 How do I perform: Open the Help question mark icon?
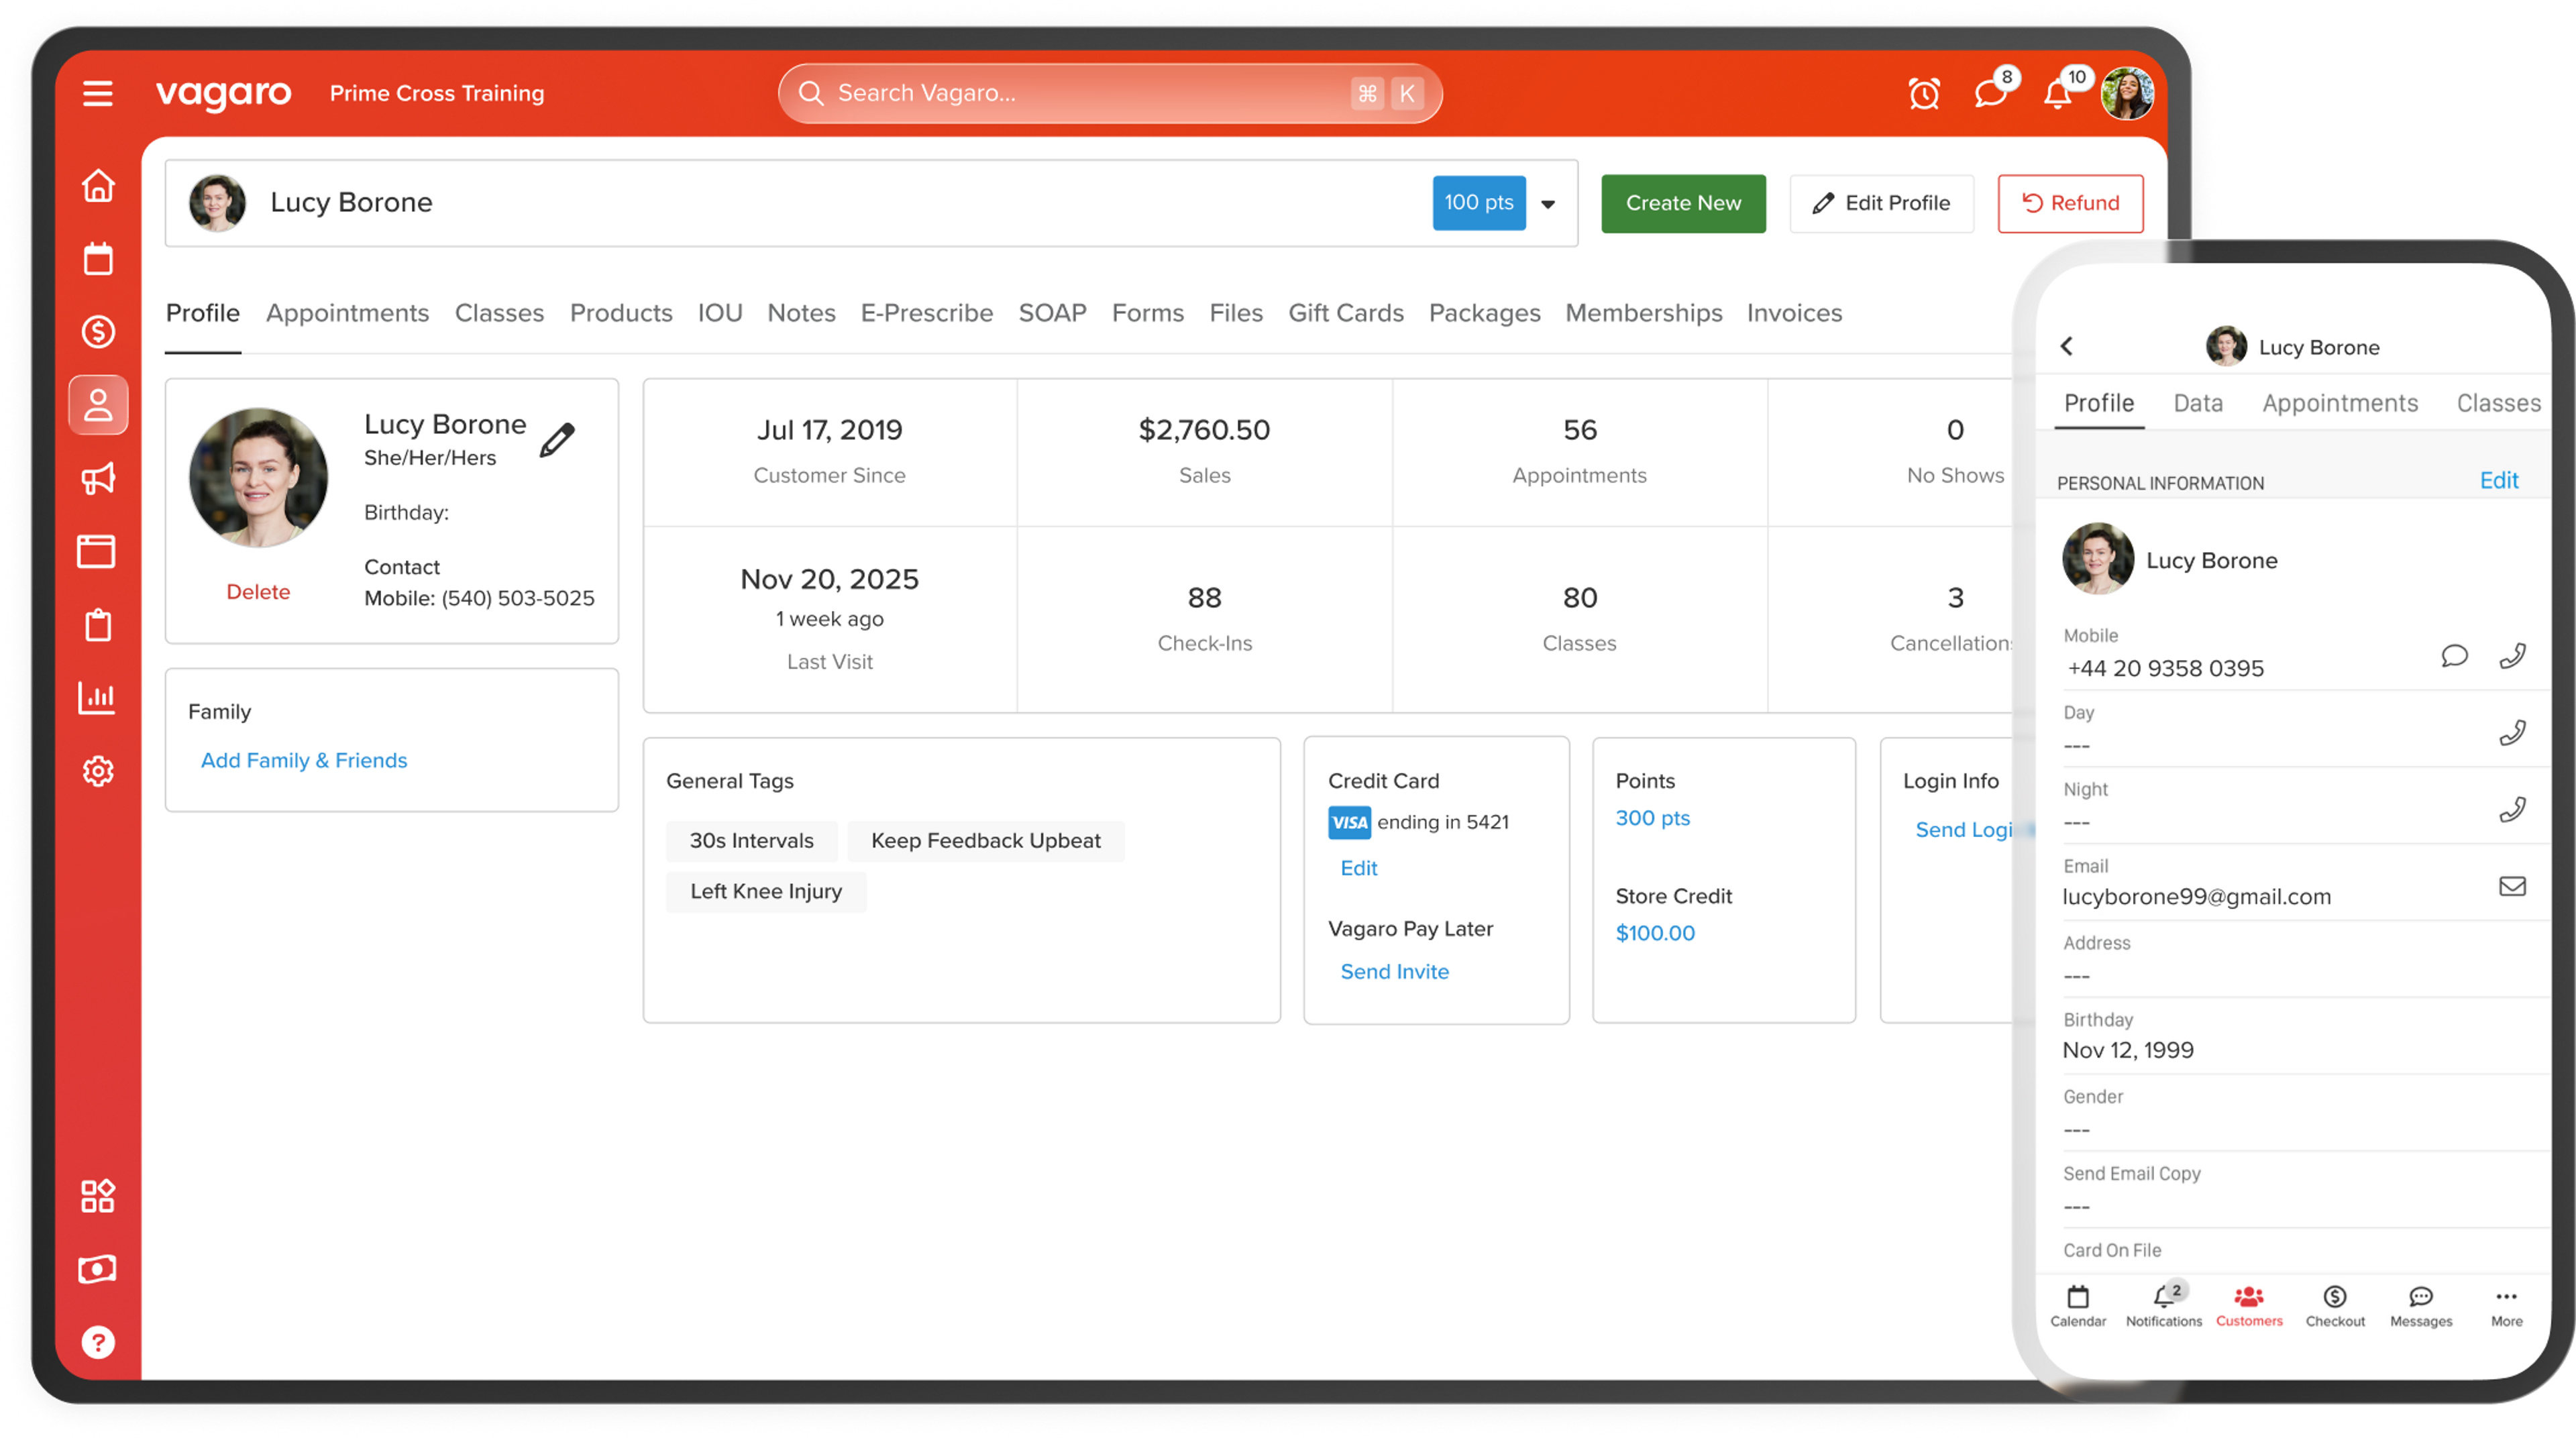(98, 1342)
